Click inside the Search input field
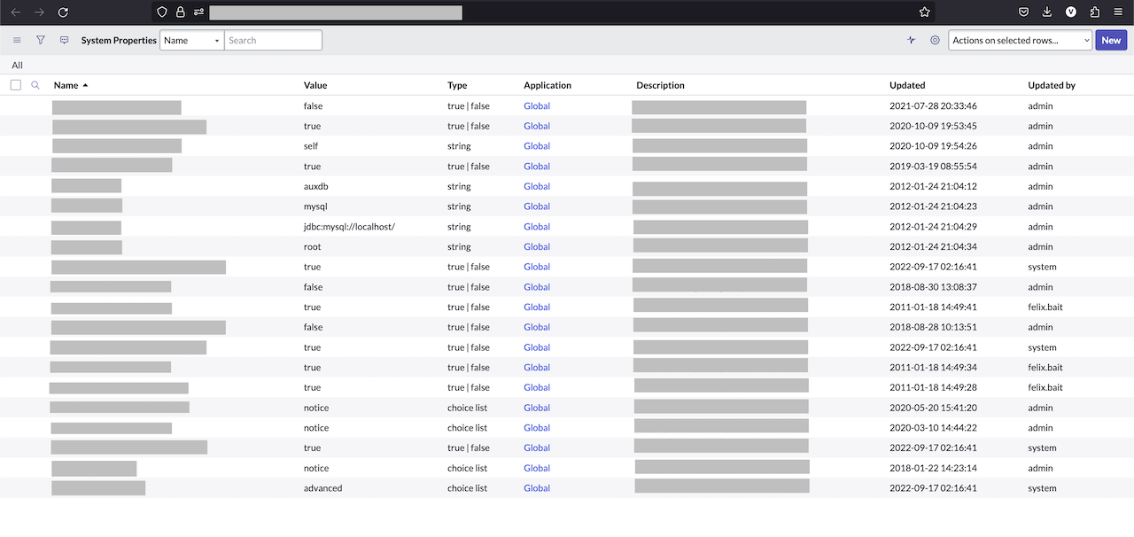Screen dimensions: 1134x537 coord(273,40)
